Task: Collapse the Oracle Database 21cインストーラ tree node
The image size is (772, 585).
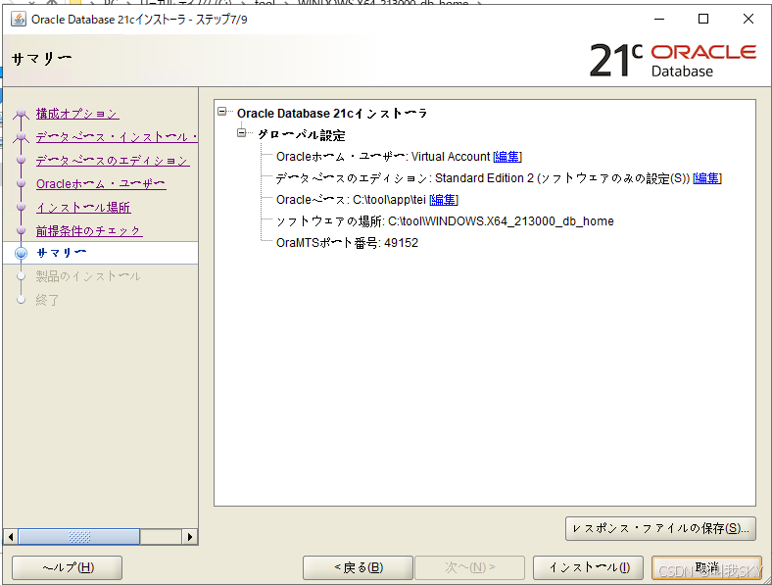Action: pyautogui.click(x=222, y=112)
